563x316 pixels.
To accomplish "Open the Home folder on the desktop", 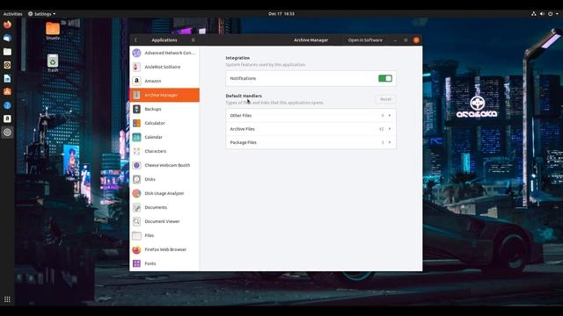I will 53,31.
